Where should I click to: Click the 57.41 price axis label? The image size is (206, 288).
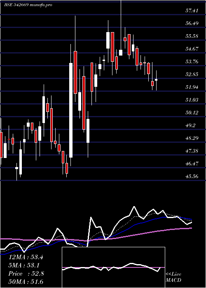192,11
